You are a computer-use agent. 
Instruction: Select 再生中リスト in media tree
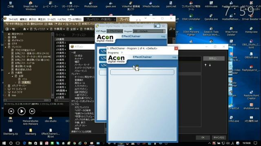click(18, 34)
